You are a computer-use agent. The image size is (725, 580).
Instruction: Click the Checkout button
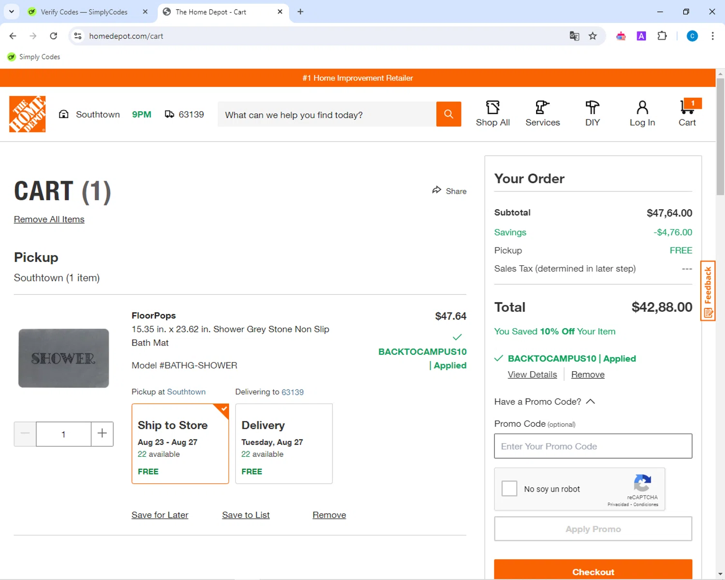tap(593, 569)
